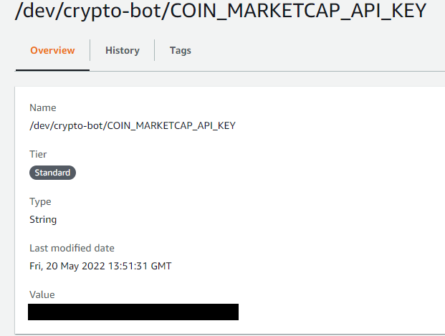Click the 'Type' field label
445x336 pixels.
(x=40, y=201)
